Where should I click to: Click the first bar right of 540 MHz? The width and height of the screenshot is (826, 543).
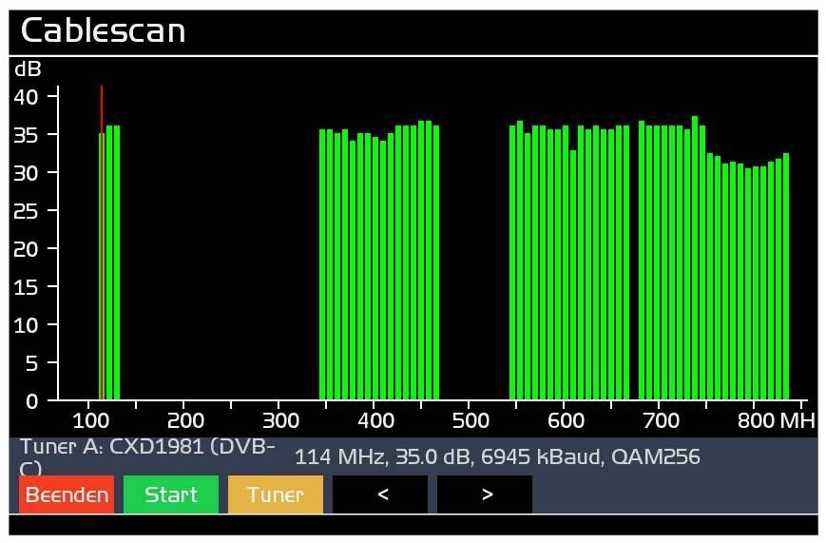[x=512, y=266]
